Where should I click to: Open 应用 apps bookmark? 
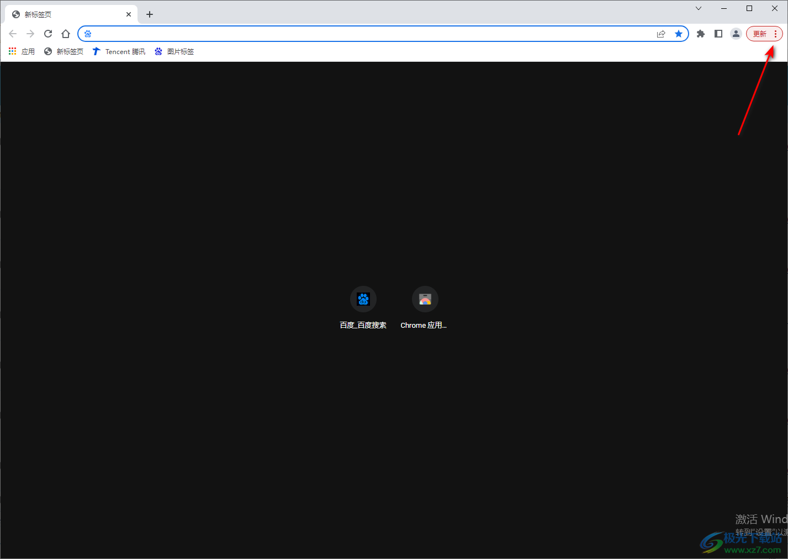22,51
